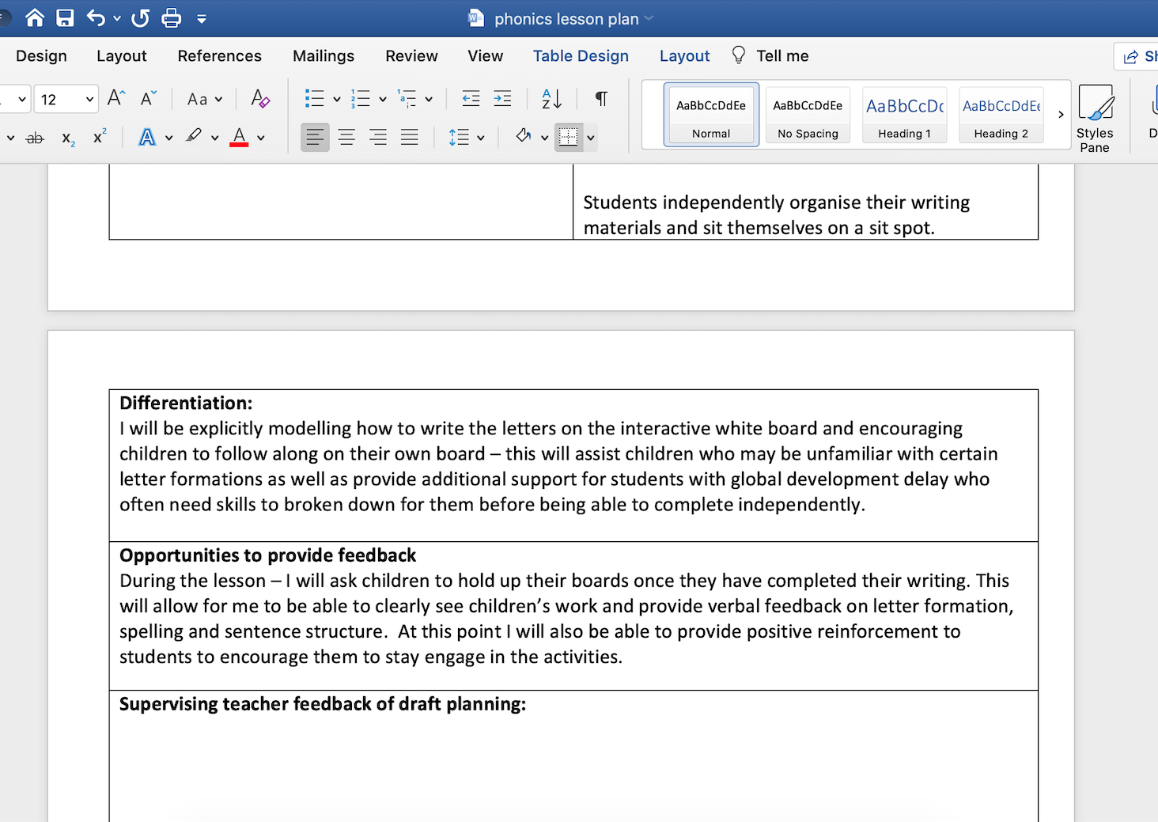Clear all formatting with the eraser A icon
This screenshot has width=1158, height=822.
point(260,99)
